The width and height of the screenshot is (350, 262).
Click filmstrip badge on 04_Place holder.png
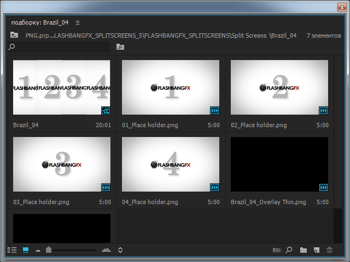pos(215,187)
